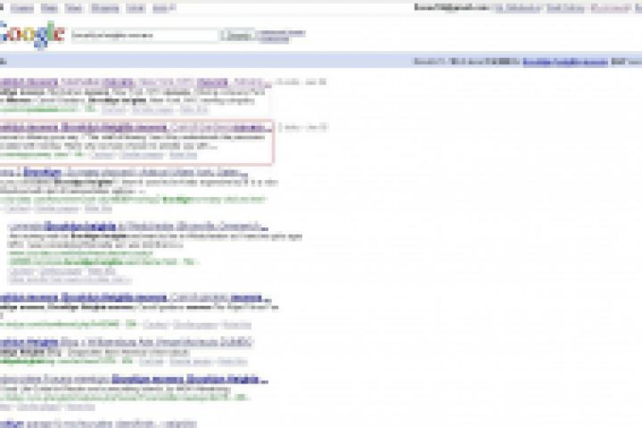Open the fifth search result title link

pos(136,298)
